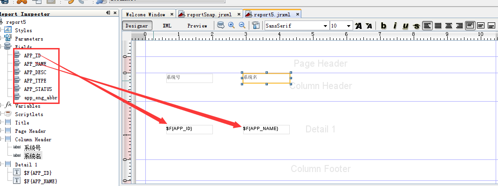Open the XML view
Screen dimensions: 498x186
tap(167, 26)
